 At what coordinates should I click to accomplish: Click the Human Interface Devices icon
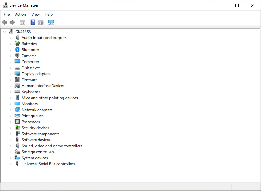click(17, 86)
